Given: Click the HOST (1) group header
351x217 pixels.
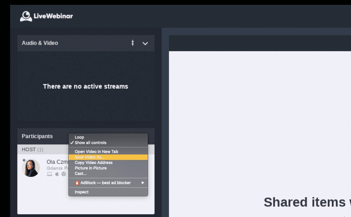Looking at the screenshot, I should click(32, 150).
